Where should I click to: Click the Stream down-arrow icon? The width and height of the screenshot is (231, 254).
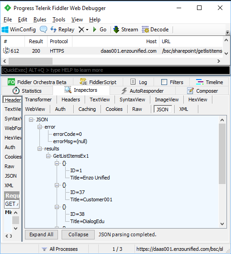click(116, 30)
